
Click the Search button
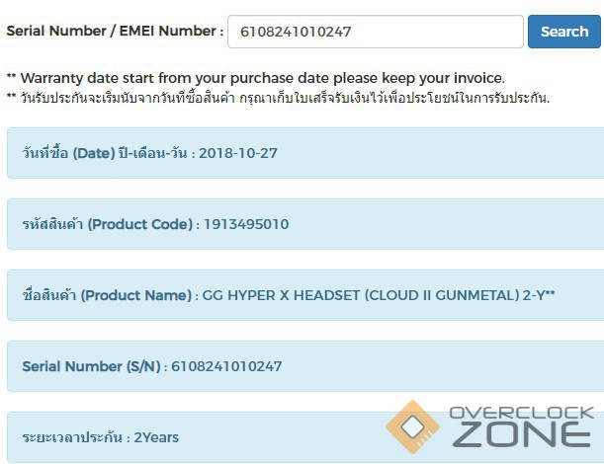[x=564, y=32]
